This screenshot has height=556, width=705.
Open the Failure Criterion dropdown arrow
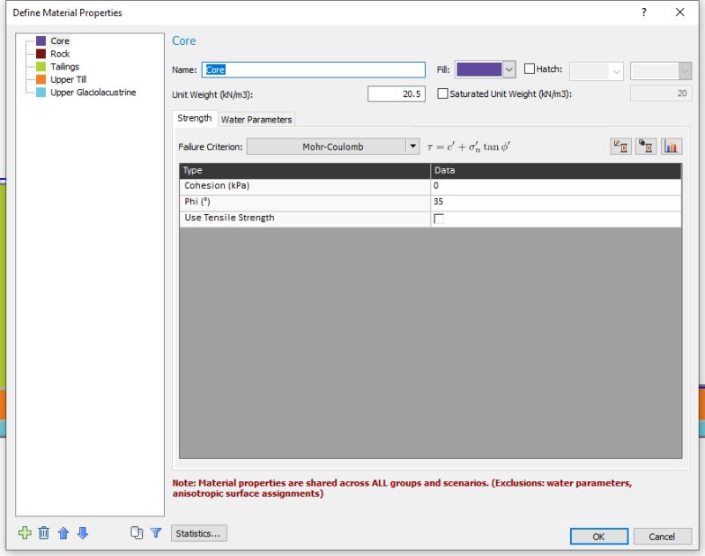(x=412, y=146)
